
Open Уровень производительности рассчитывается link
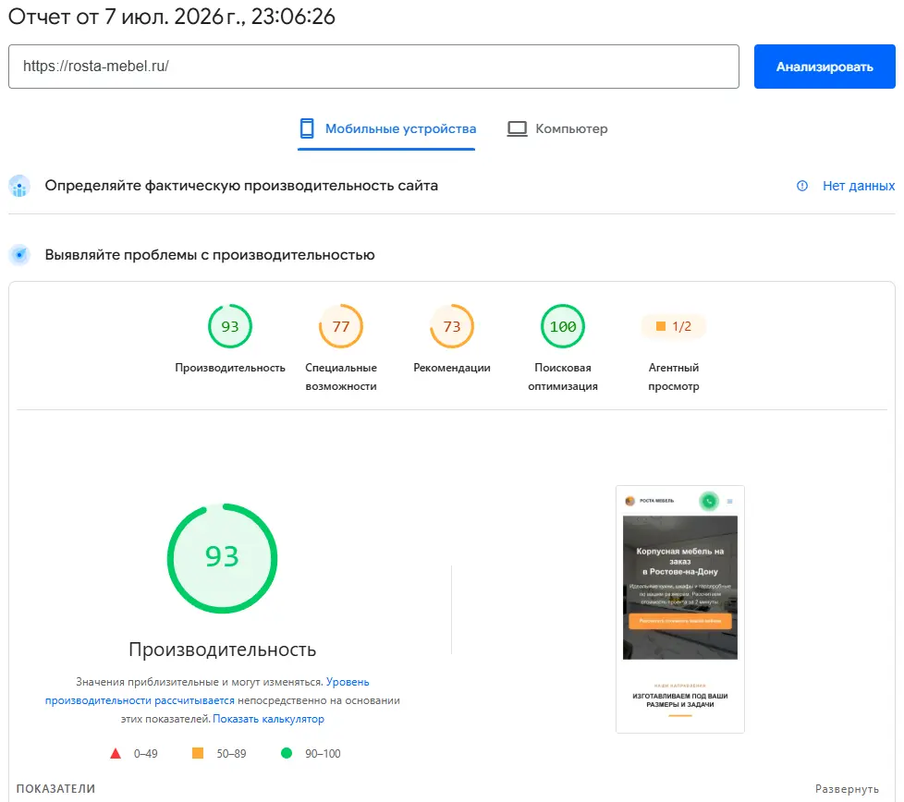click(140, 700)
